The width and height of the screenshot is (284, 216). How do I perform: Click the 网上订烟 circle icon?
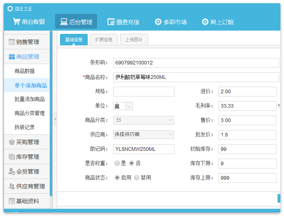pos(205,22)
